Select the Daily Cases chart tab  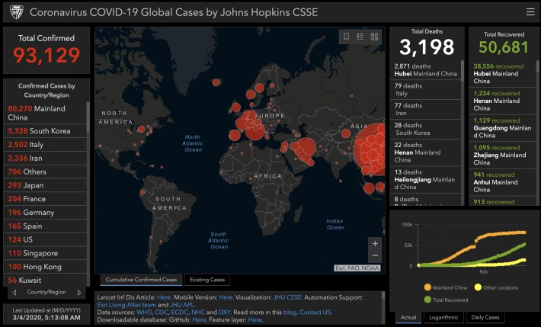click(x=485, y=317)
